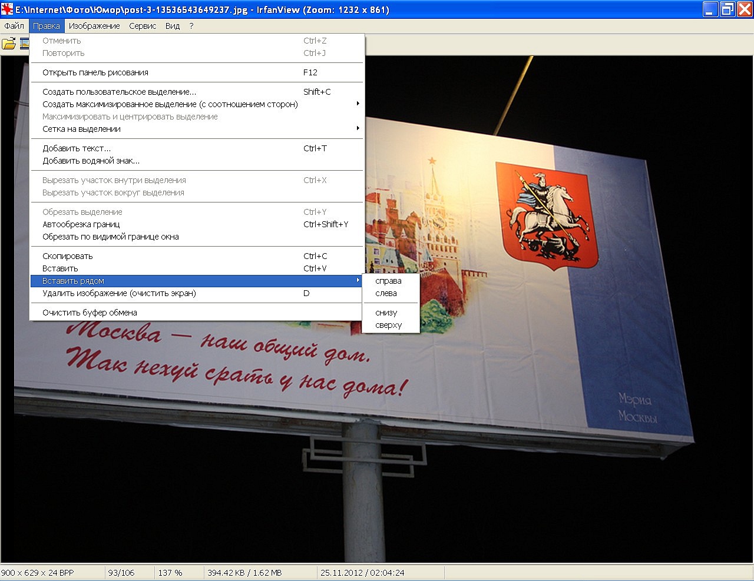
Task: Expand Сетка на выделении submenu
Action: pyautogui.click(x=358, y=129)
